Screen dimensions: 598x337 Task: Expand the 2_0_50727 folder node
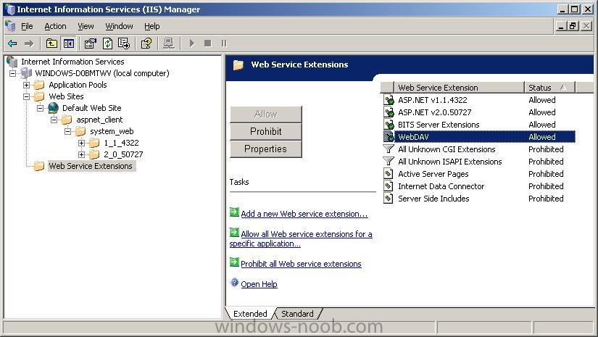[82, 154]
